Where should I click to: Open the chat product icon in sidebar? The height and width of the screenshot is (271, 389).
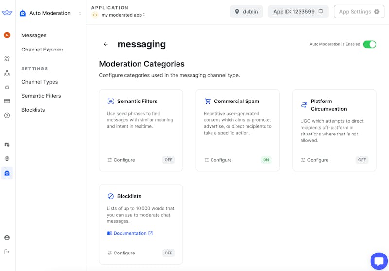tap(7, 145)
